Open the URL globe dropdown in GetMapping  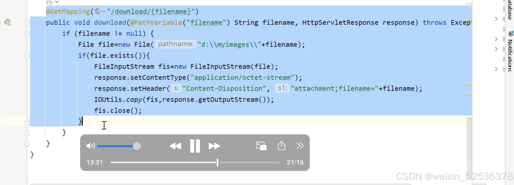click(x=100, y=12)
